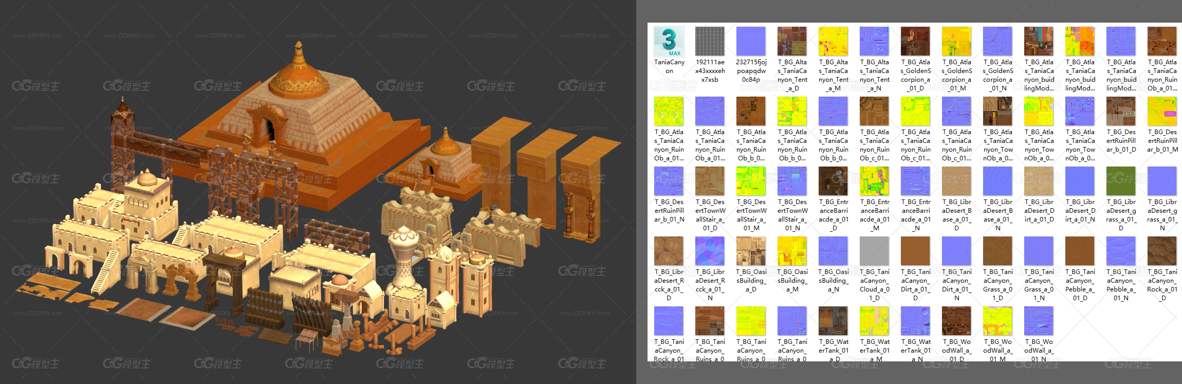Click the brown TaniaCanyon_TownOb_a texture thumbnail
Screen dimensions: 1182x384
(x=998, y=112)
